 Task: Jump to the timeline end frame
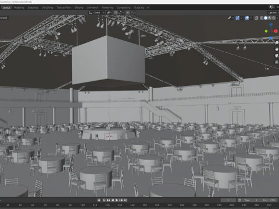click(126, 200)
